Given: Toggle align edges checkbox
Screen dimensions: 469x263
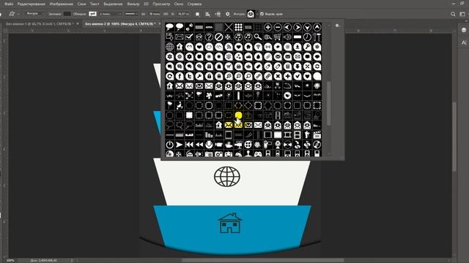Looking at the screenshot, I should tap(262, 14).
